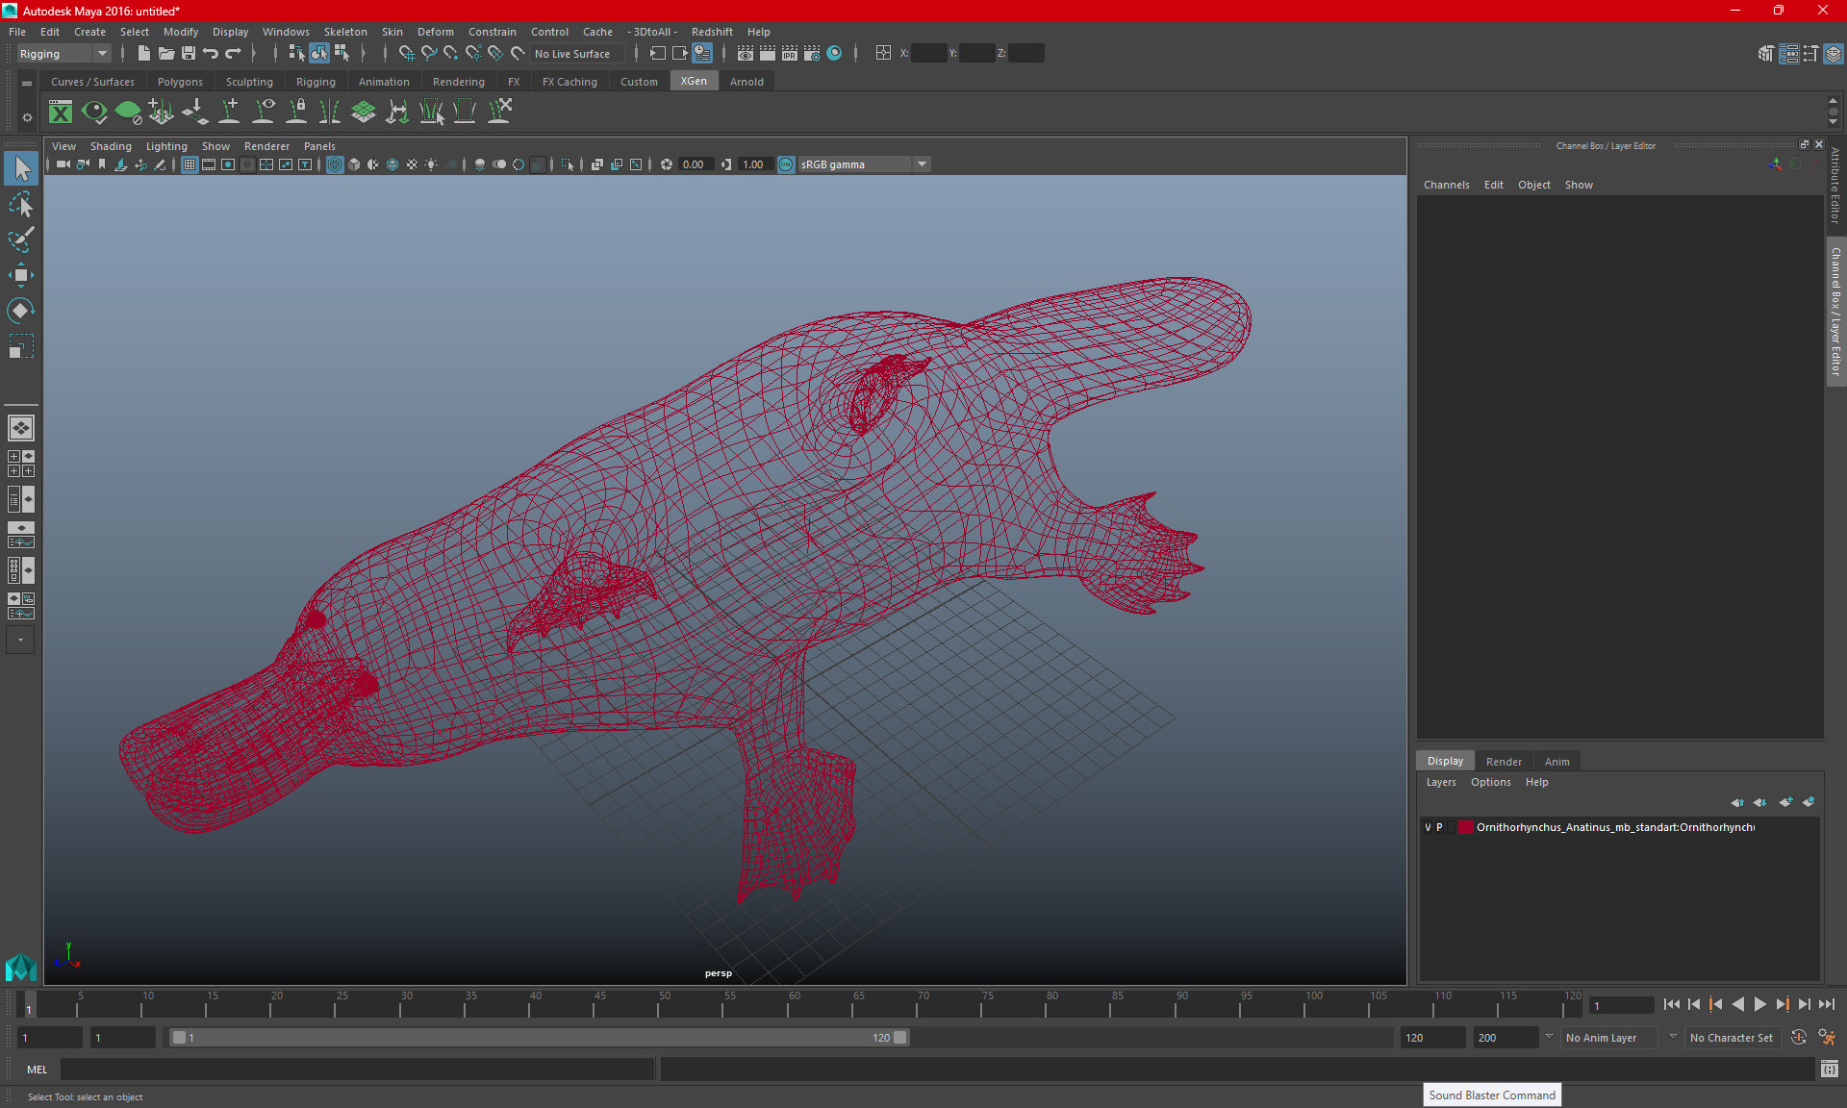
Task: Step to next key button
Action: 1782,1004
